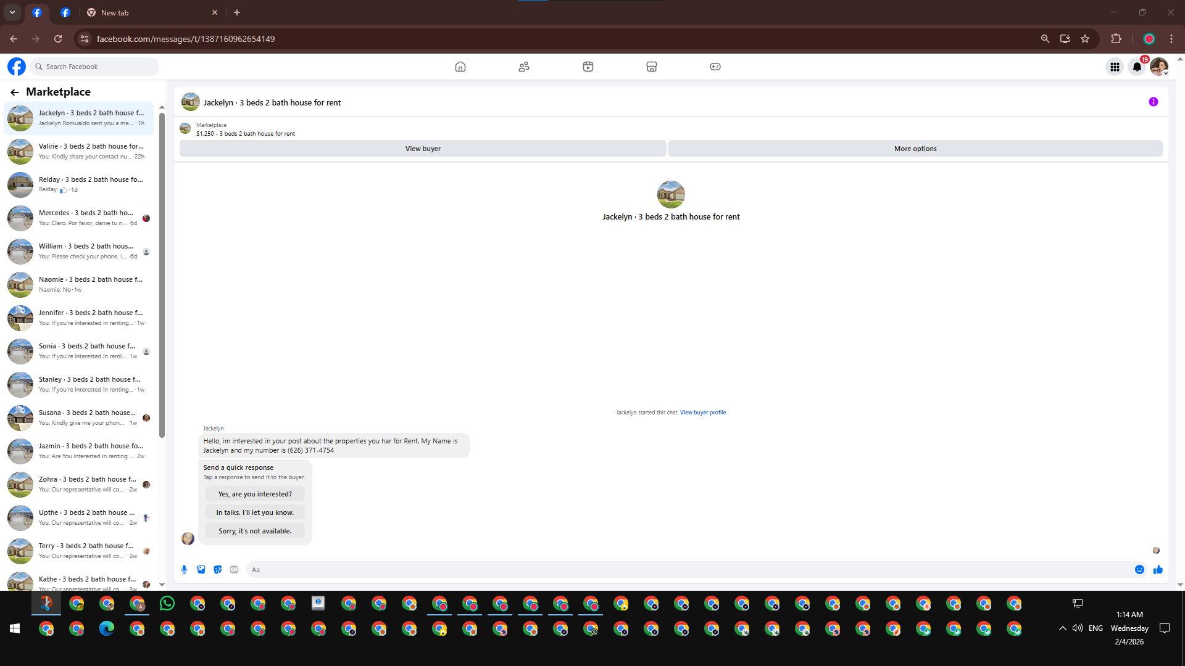1185x666 pixels.
Task: Open Facebook Home icon
Action: pyautogui.click(x=460, y=67)
